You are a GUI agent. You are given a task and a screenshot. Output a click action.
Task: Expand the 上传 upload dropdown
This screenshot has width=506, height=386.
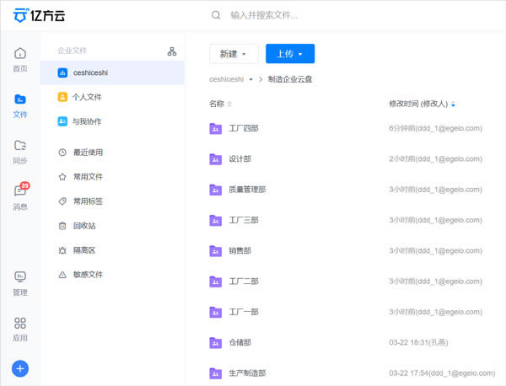[289, 54]
